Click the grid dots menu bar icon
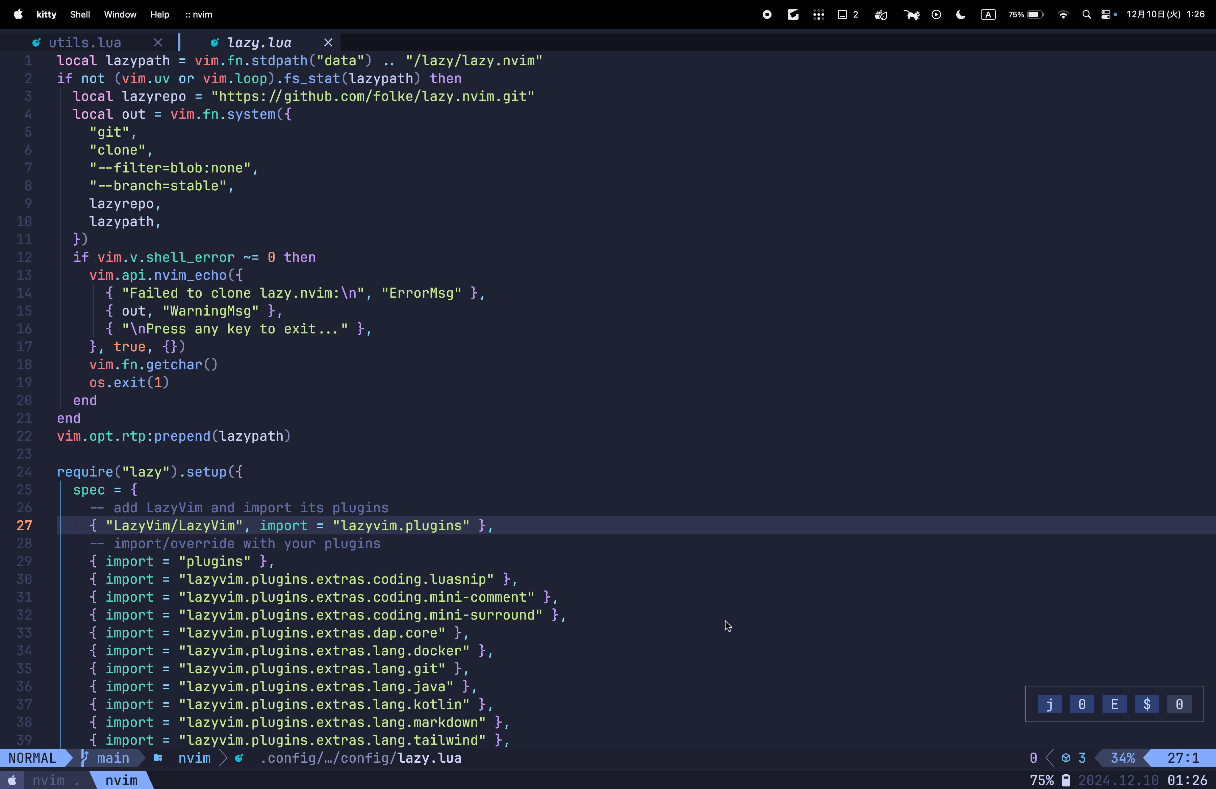Screen dimensions: 1216x789 click(x=818, y=14)
